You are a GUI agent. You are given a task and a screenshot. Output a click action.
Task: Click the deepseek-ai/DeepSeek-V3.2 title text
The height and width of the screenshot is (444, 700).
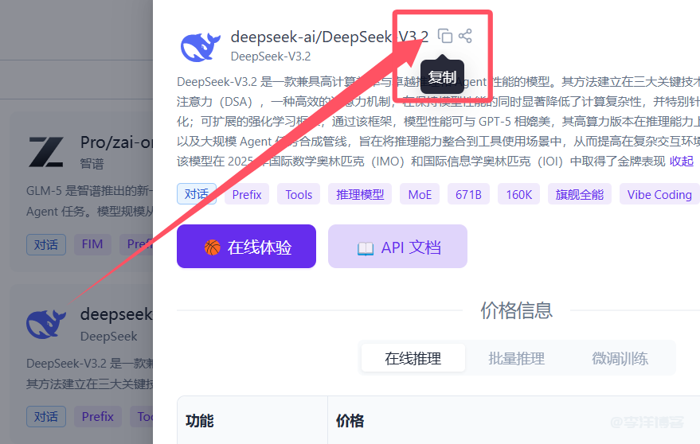(330, 37)
